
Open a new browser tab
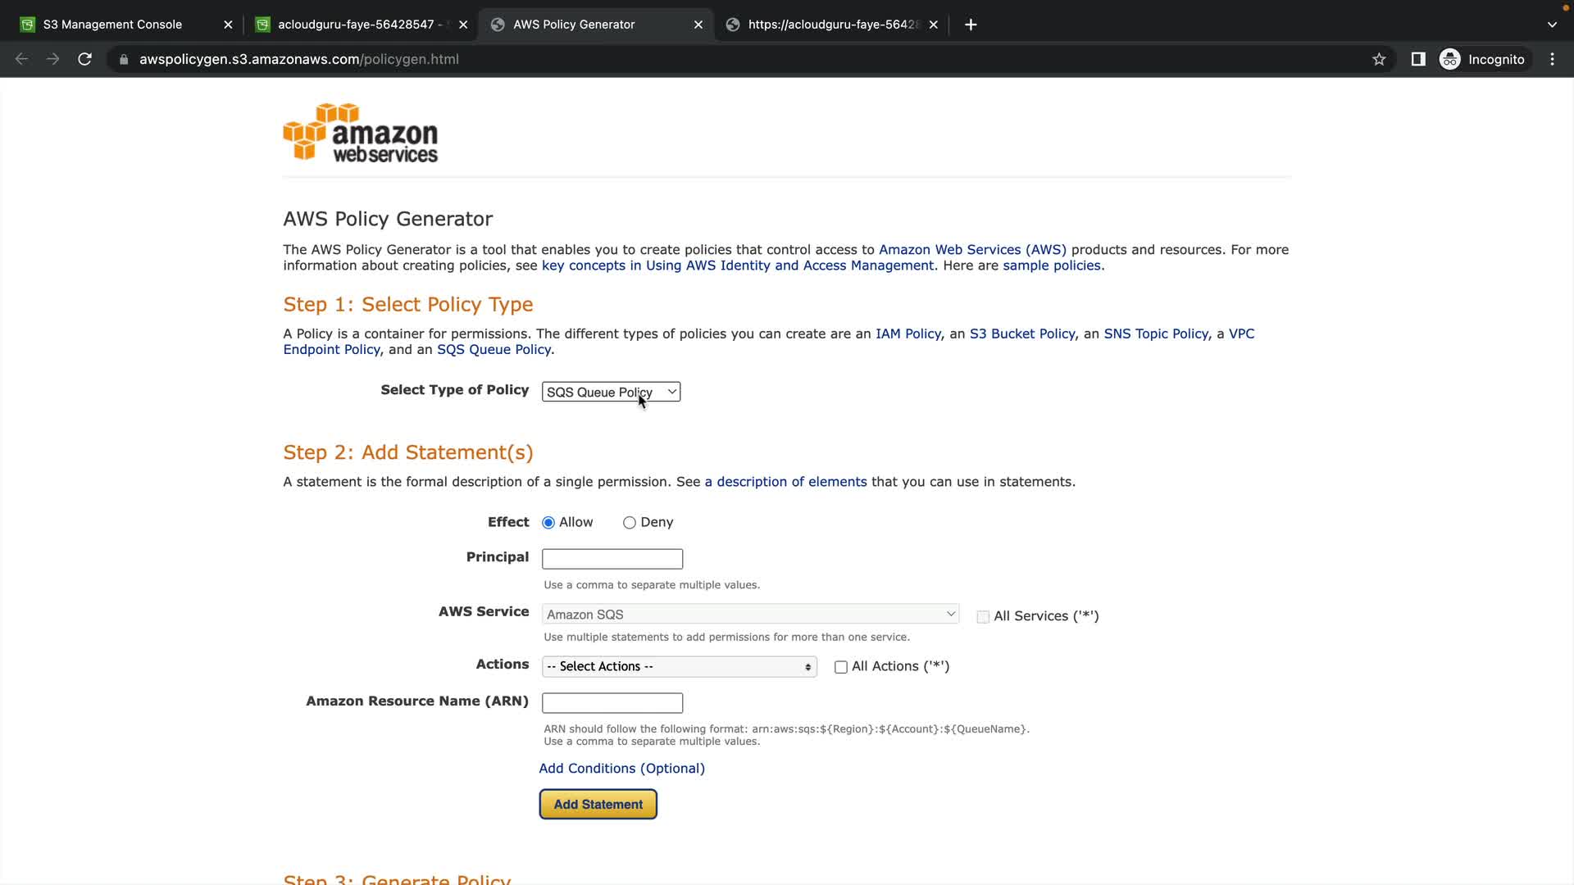[971, 25]
